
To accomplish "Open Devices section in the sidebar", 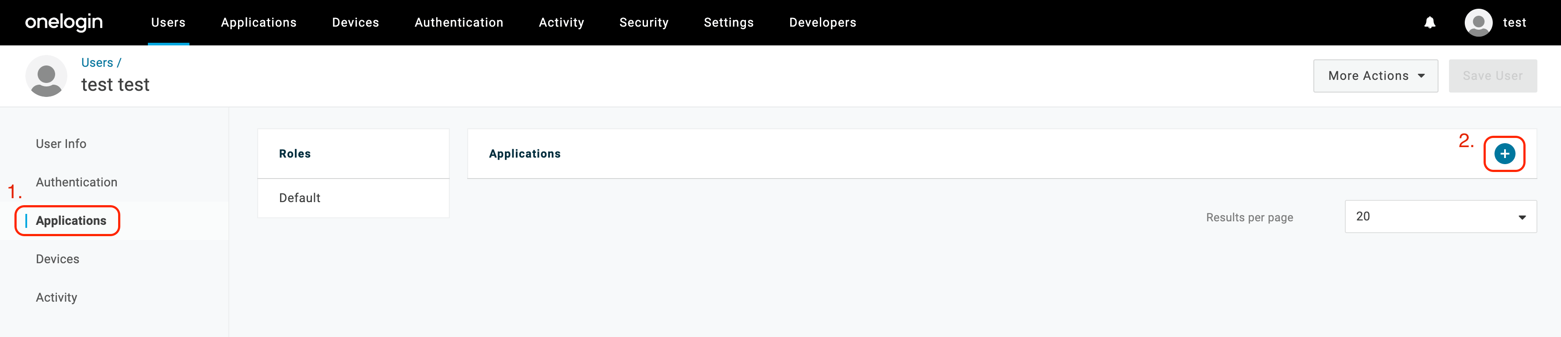I will 57,258.
